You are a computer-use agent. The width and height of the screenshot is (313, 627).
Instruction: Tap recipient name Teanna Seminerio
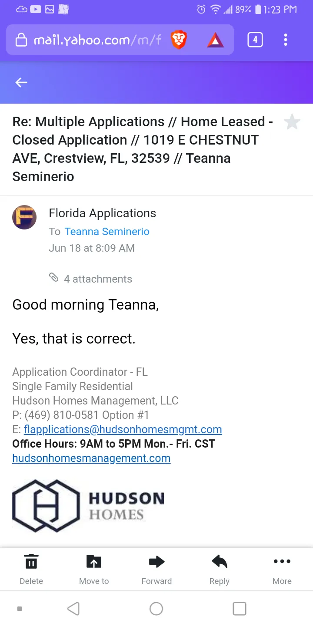point(107,232)
